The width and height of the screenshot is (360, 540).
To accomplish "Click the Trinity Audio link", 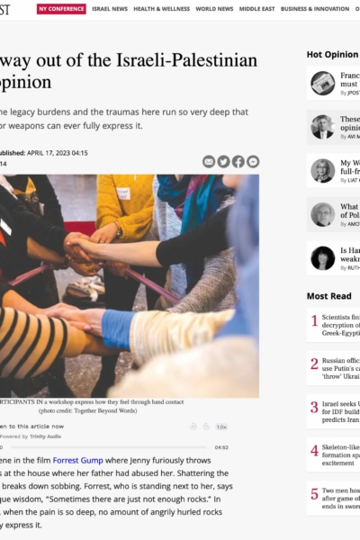I will click(x=46, y=436).
